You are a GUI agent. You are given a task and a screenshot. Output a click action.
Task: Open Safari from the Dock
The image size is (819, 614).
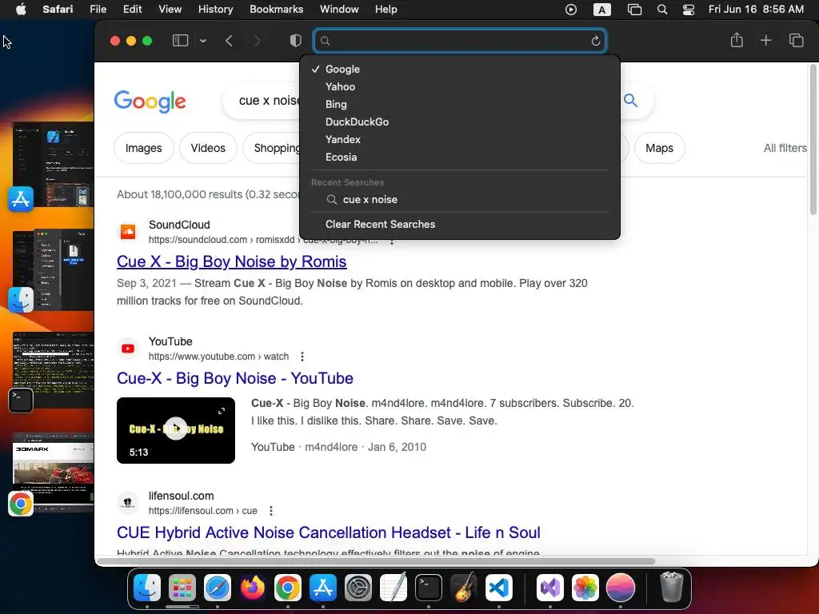pyautogui.click(x=218, y=588)
